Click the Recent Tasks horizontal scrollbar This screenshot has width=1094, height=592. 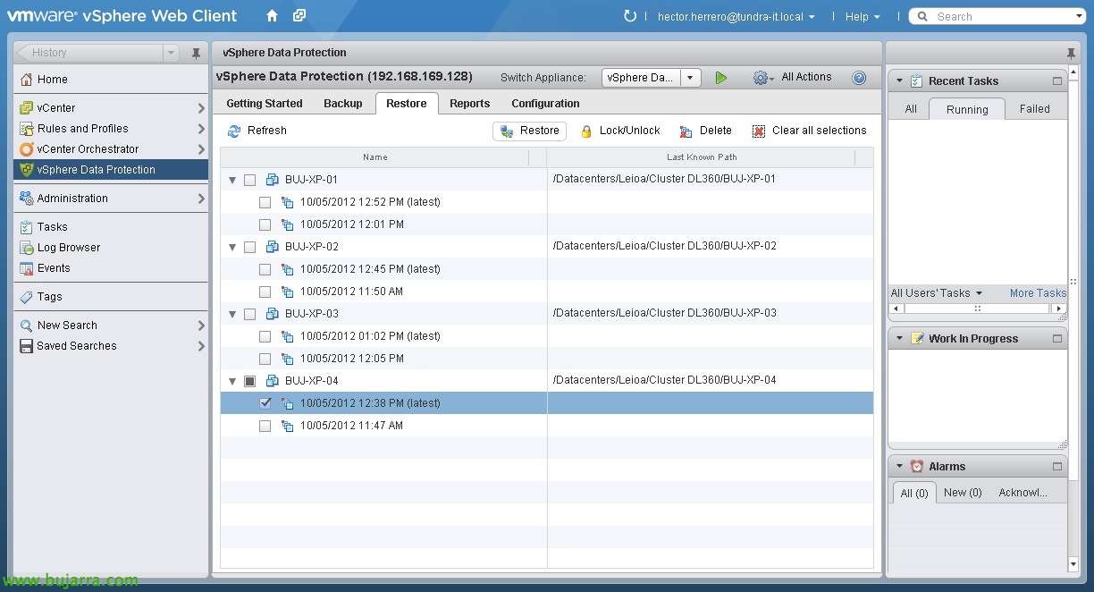[x=978, y=309]
